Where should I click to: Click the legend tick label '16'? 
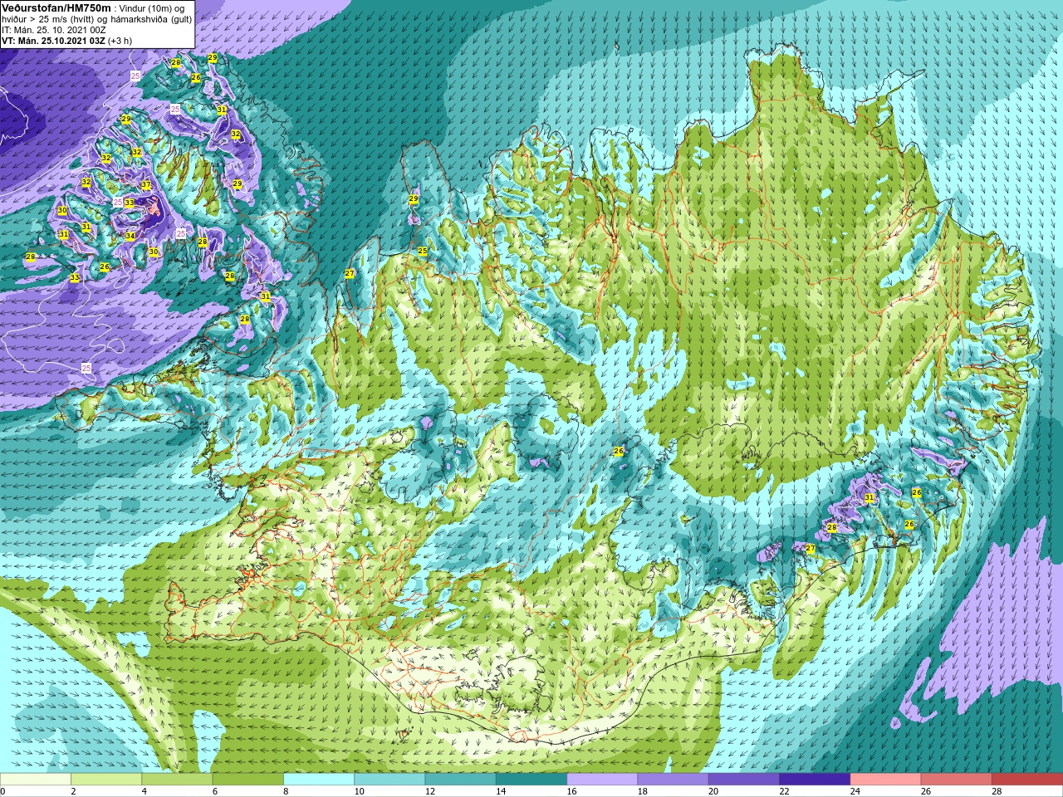[x=571, y=791]
